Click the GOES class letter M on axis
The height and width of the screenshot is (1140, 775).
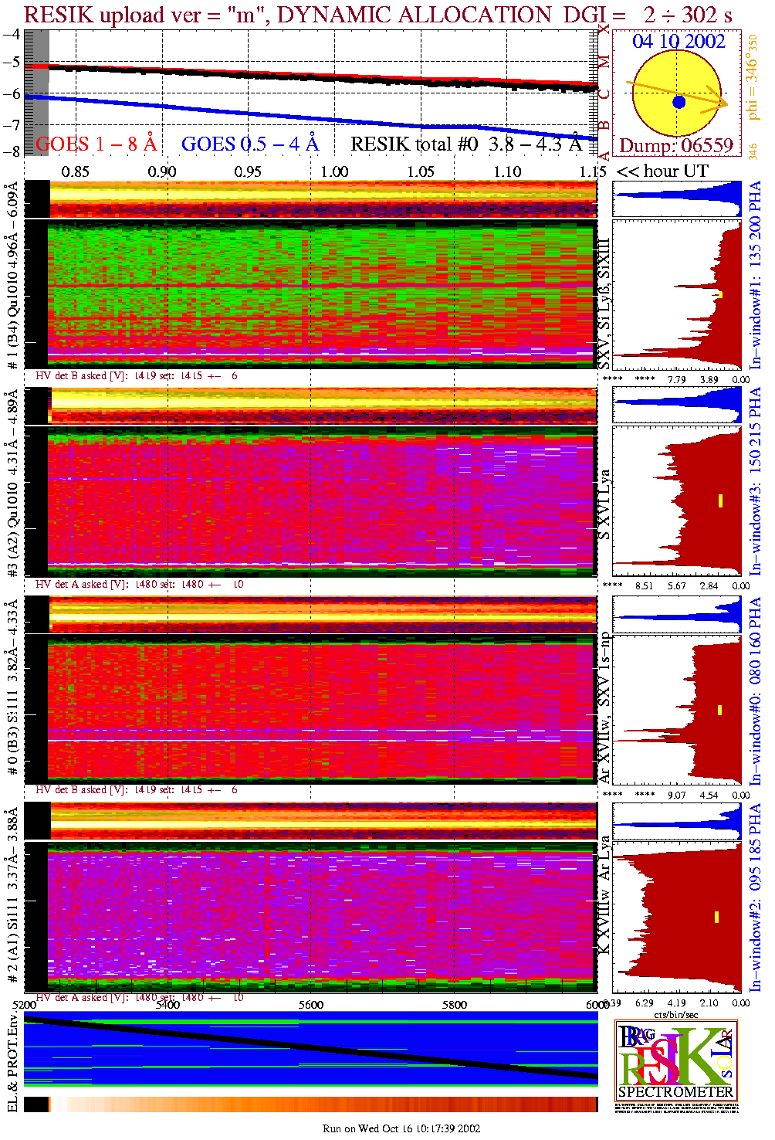pyautogui.click(x=604, y=61)
